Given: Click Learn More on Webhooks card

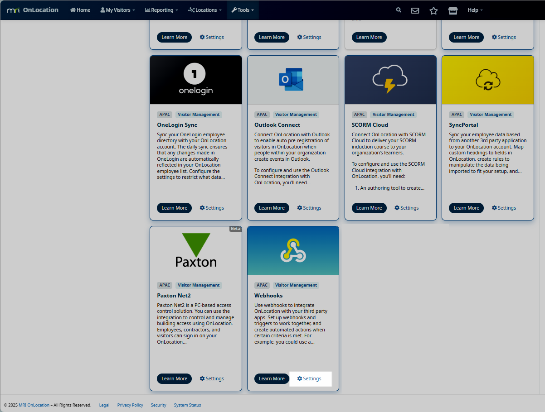Looking at the screenshot, I should pos(272,378).
